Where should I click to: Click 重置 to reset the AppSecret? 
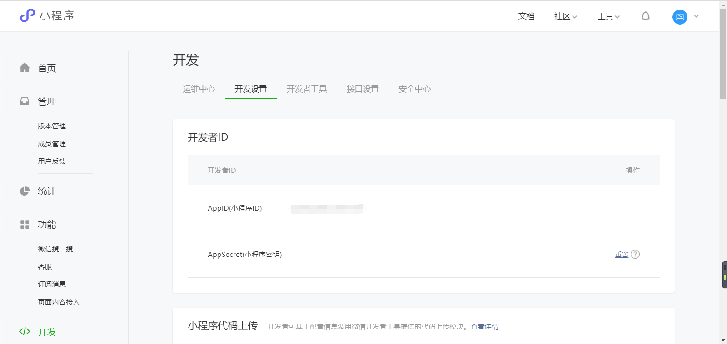(621, 255)
